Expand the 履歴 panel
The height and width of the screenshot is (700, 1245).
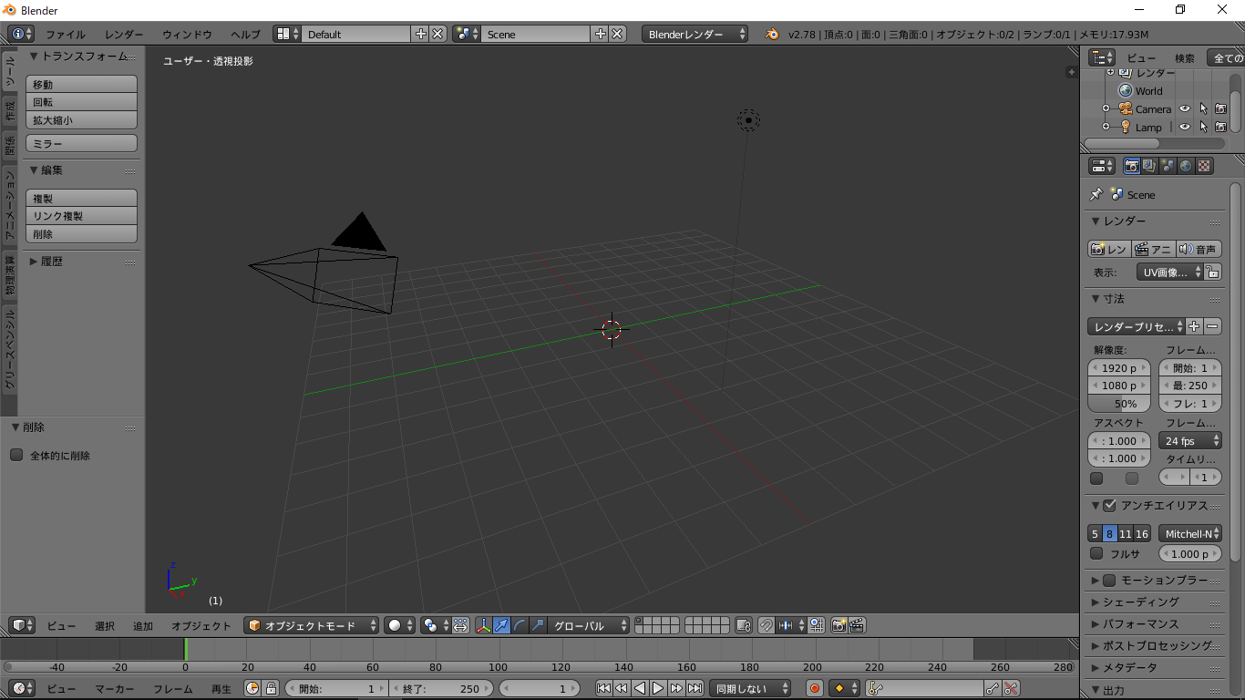(34, 262)
